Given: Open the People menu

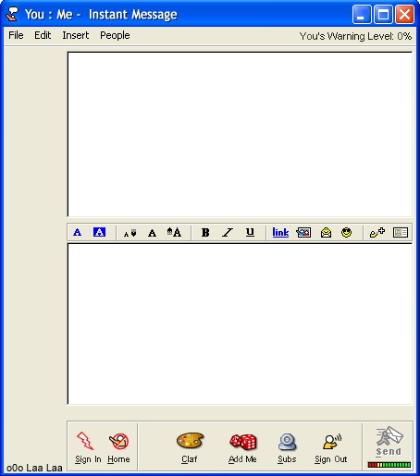Looking at the screenshot, I should pyautogui.click(x=115, y=35).
